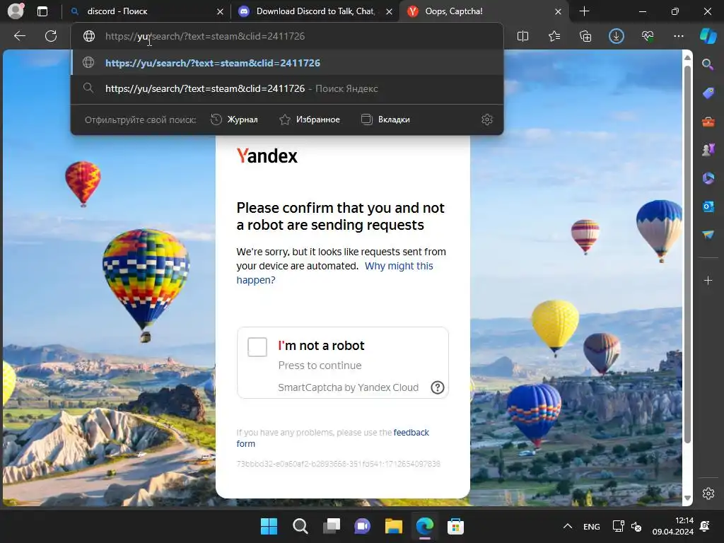This screenshot has width=724, height=543.
Task: Open the tab actions menu icon
Action: (42, 11)
